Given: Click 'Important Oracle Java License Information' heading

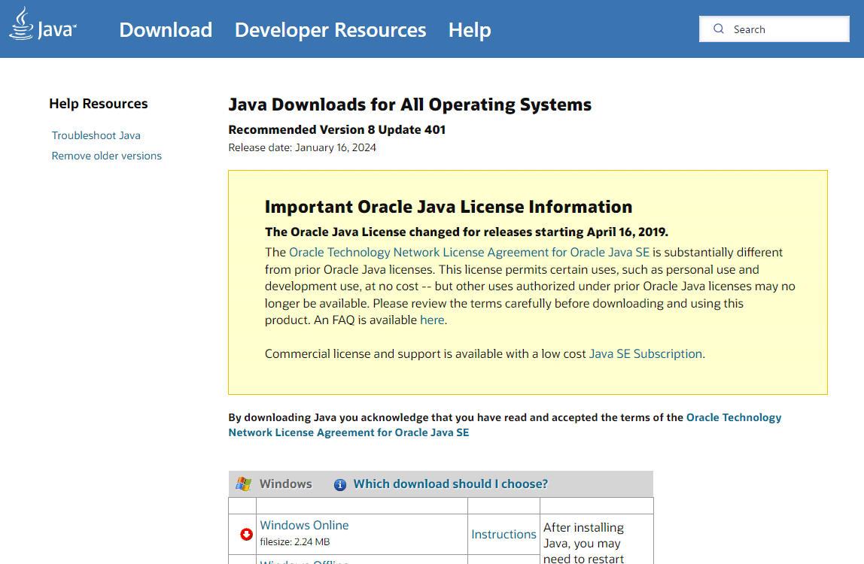Looking at the screenshot, I should (x=449, y=207).
